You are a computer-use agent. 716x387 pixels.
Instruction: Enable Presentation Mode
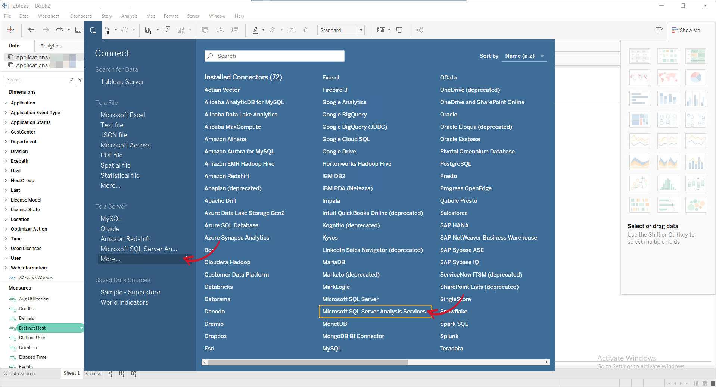point(399,30)
